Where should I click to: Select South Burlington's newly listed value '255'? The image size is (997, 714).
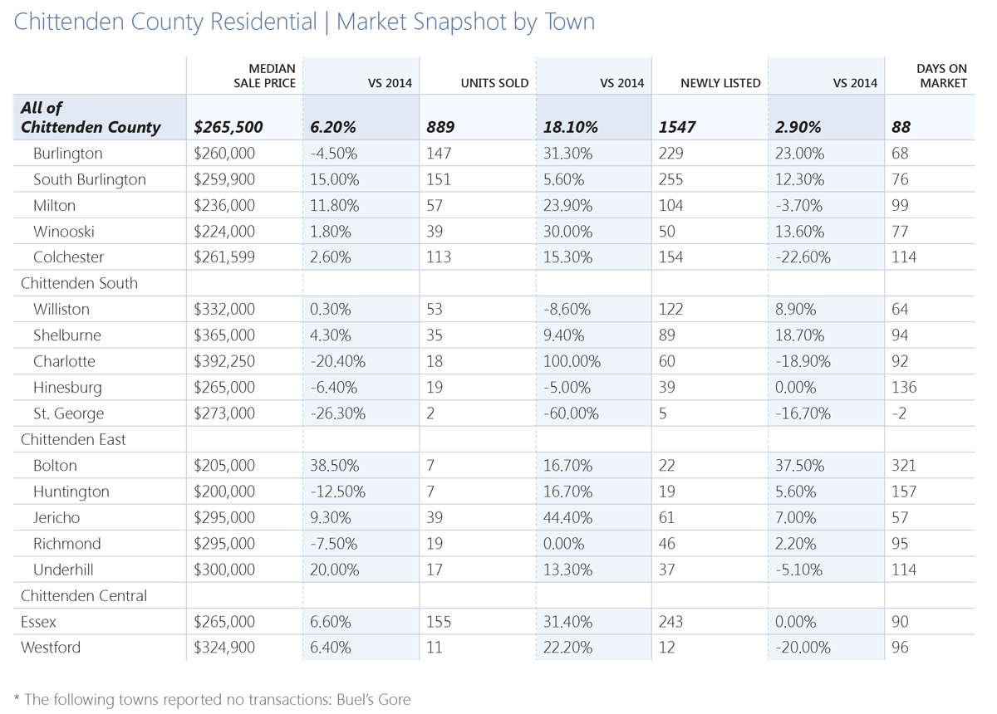click(671, 179)
